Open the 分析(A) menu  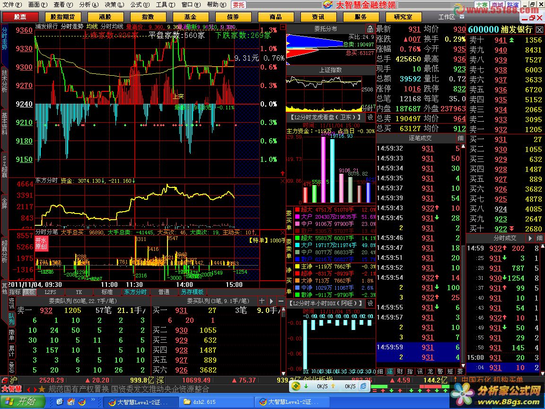click(88, 5)
